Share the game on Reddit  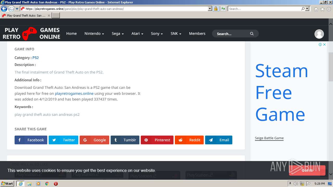[x=189, y=140]
